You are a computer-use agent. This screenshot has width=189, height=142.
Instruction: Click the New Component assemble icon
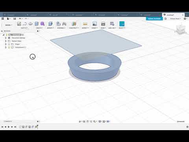(58, 24)
